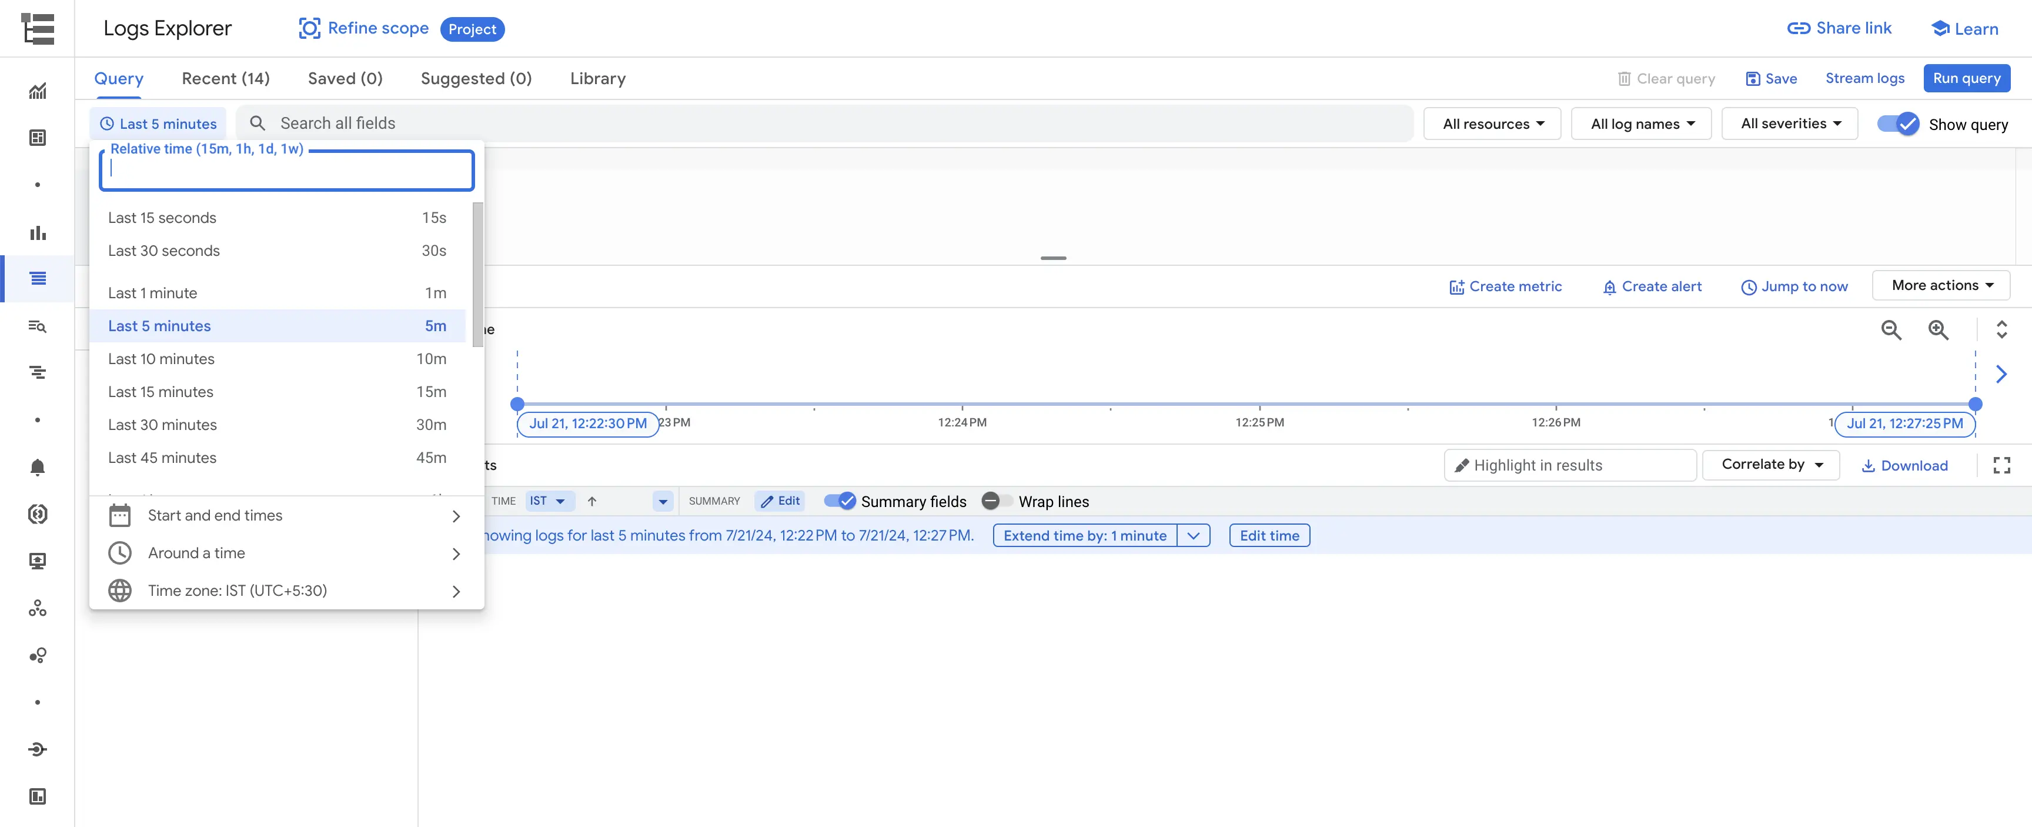The height and width of the screenshot is (827, 2032).
Task: Switch to Recent (14) tab
Action: pyautogui.click(x=226, y=78)
